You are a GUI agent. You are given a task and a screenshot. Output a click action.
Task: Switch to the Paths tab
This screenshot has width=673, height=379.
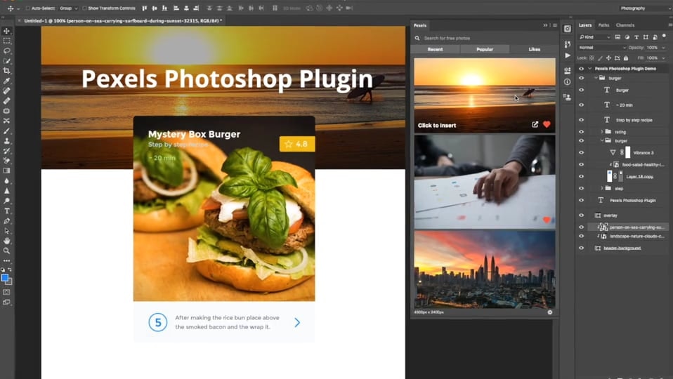click(603, 25)
